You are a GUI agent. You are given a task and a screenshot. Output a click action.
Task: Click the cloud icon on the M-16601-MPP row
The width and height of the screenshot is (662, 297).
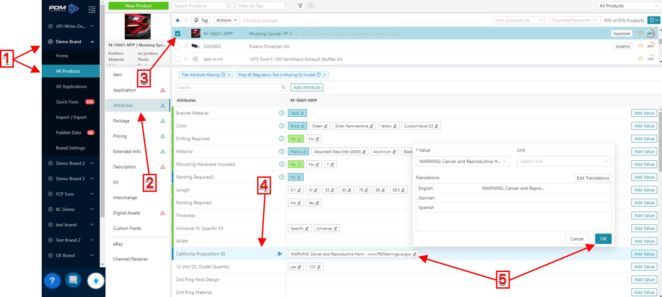[640, 33]
